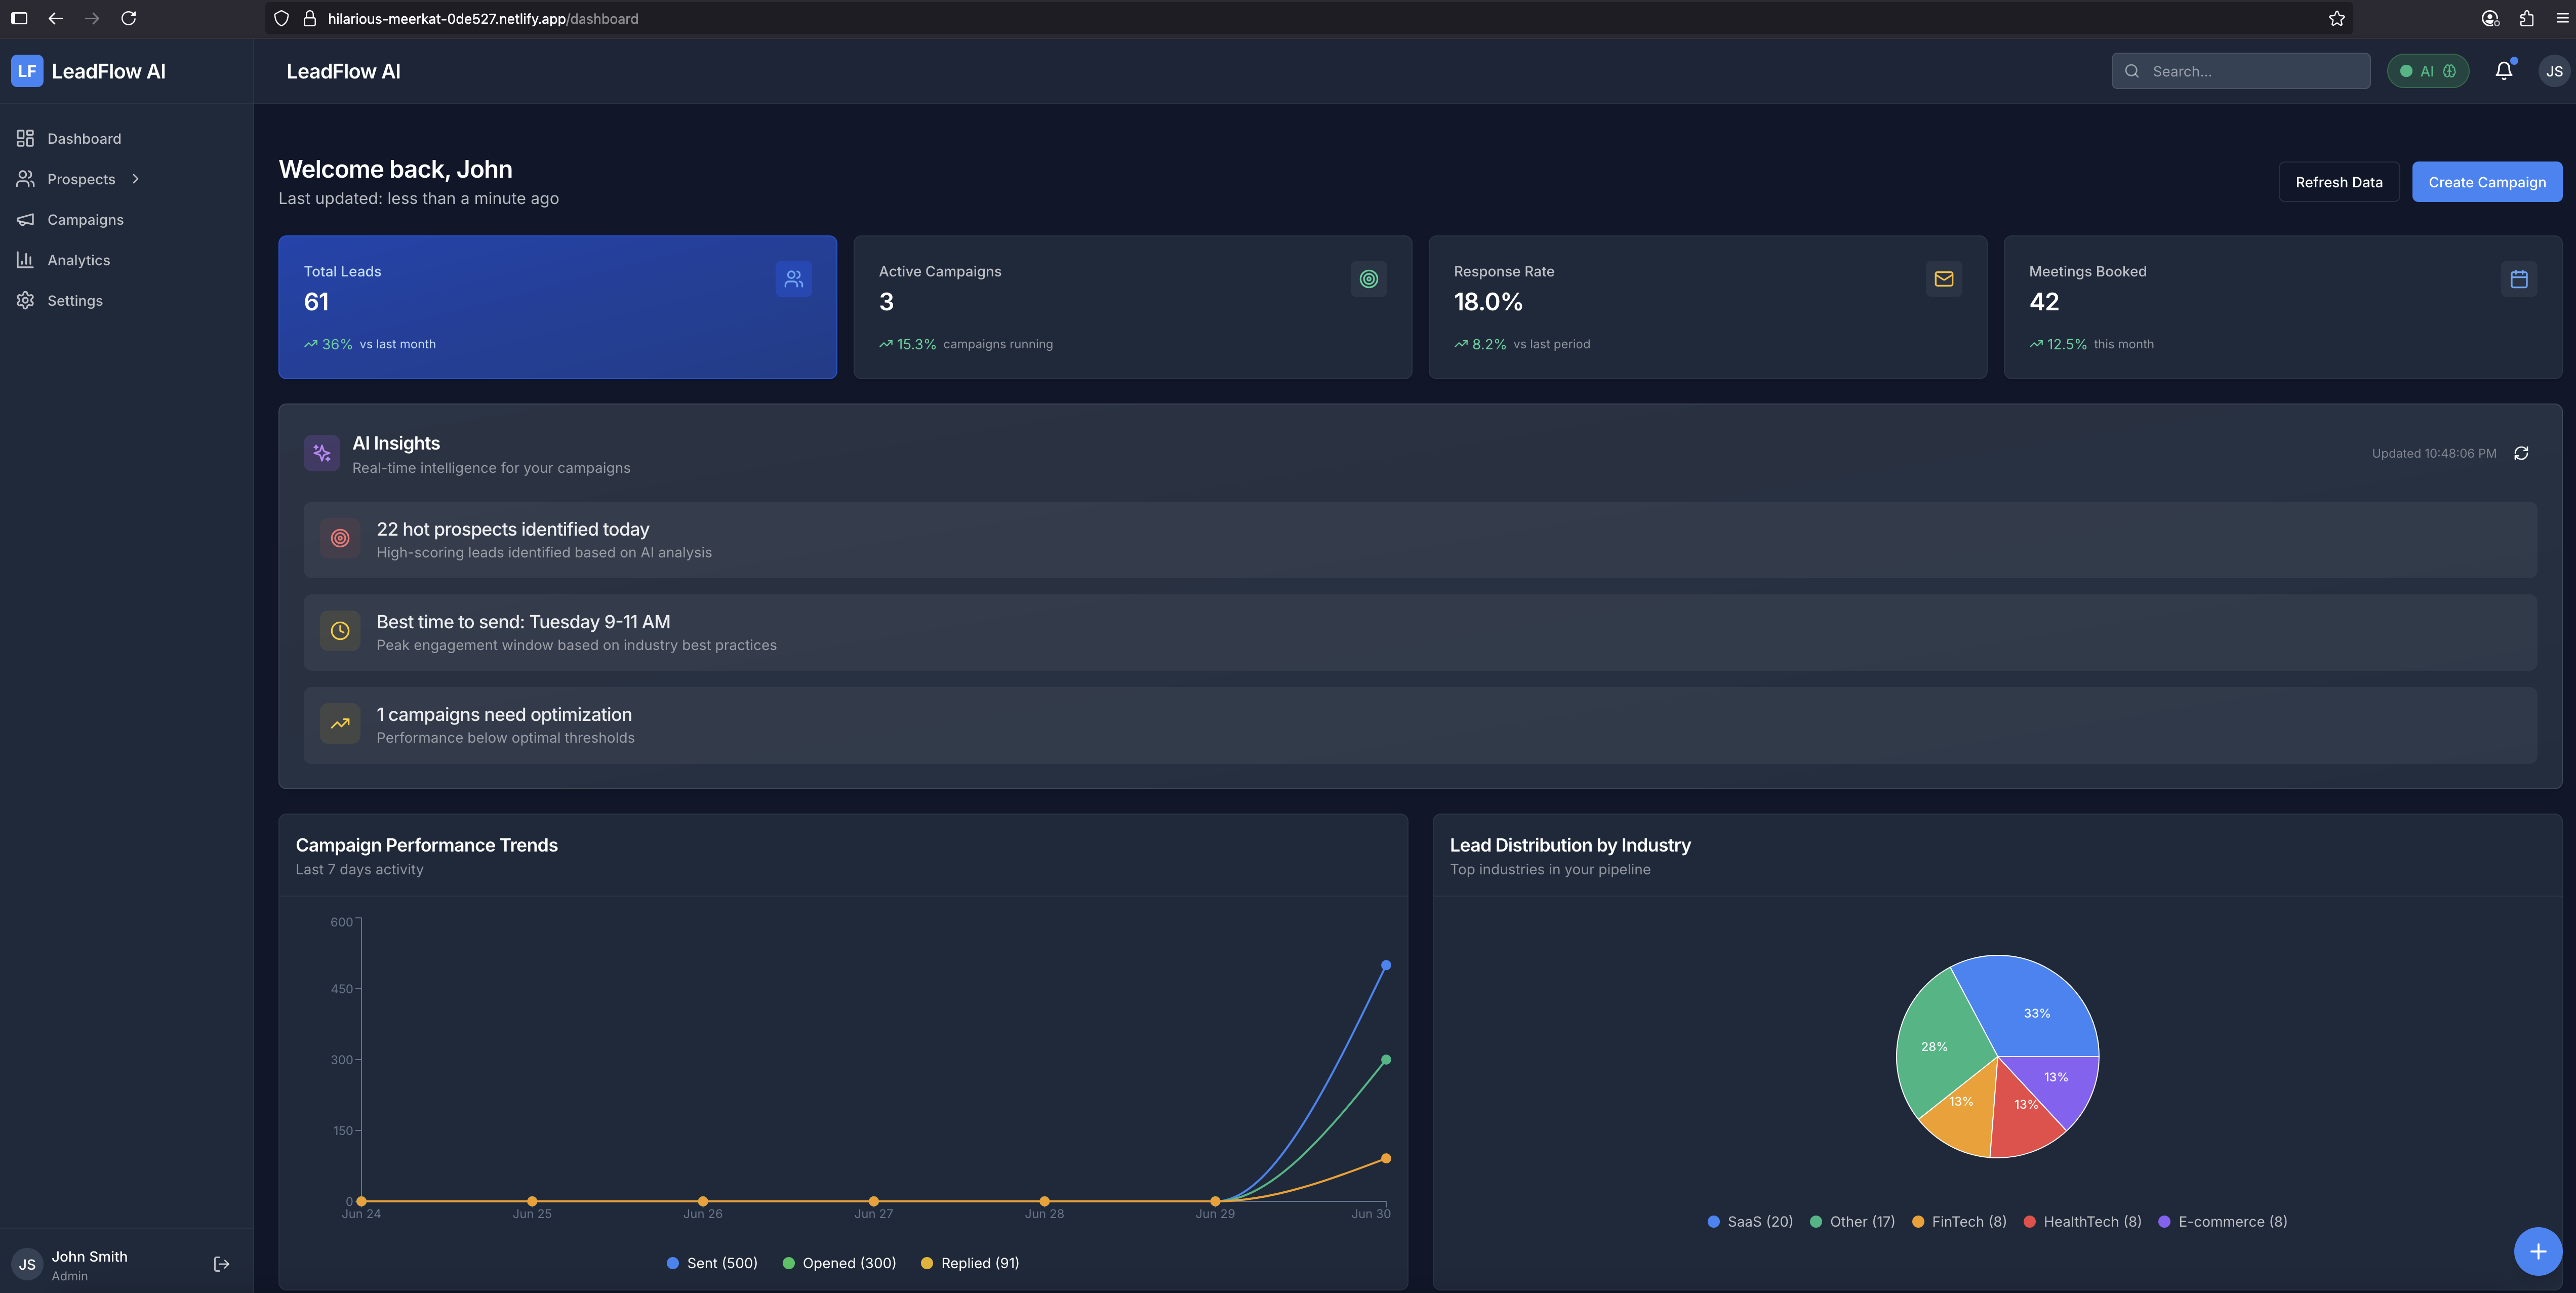Open Campaigns in the sidebar
The image size is (2576, 1293).
coord(85,220)
